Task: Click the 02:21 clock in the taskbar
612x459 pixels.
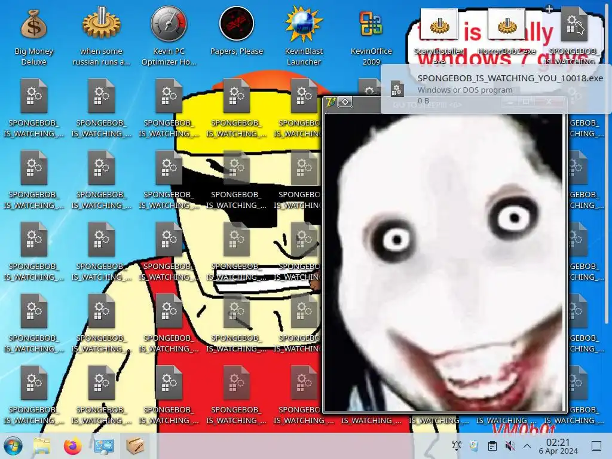Action: (558, 446)
